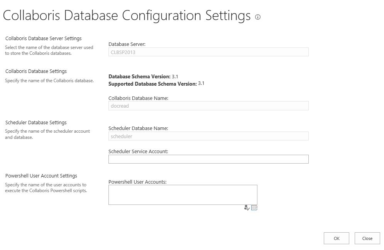Select the Check Names people icon below accounts box

point(247,208)
